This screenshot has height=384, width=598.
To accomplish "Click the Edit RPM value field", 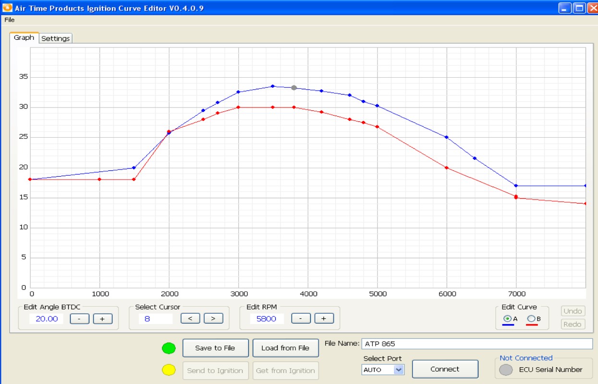I will pos(267,318).
